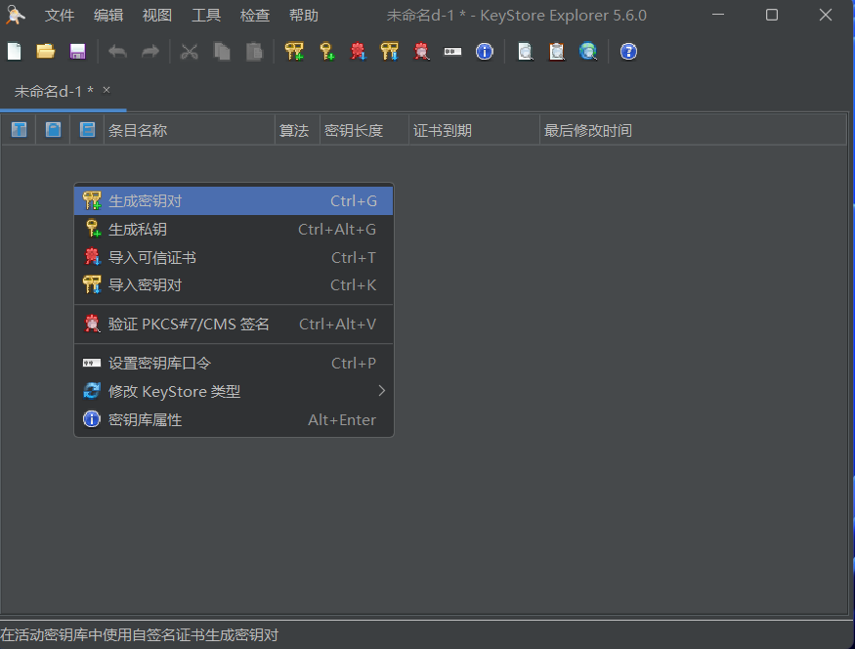Sort by 证书到期 column header
The image size is (855, 649).
pyautogui.click(x=473, y=130)
